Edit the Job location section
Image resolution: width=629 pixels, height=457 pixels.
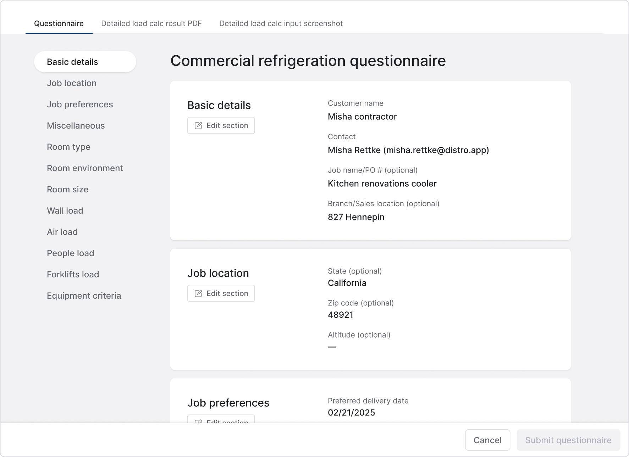click(x=221, y=293)
